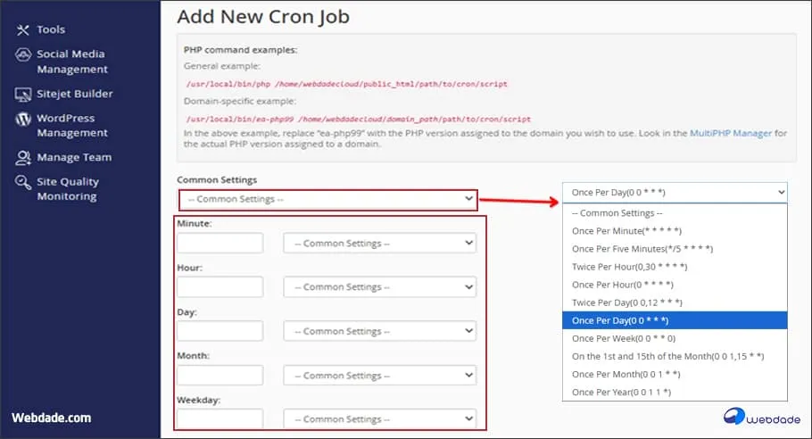The width and height of the screenshot is (812, 439).
Task: Open Sitejet Builder via its monitor icon
Action: [22, 94]
